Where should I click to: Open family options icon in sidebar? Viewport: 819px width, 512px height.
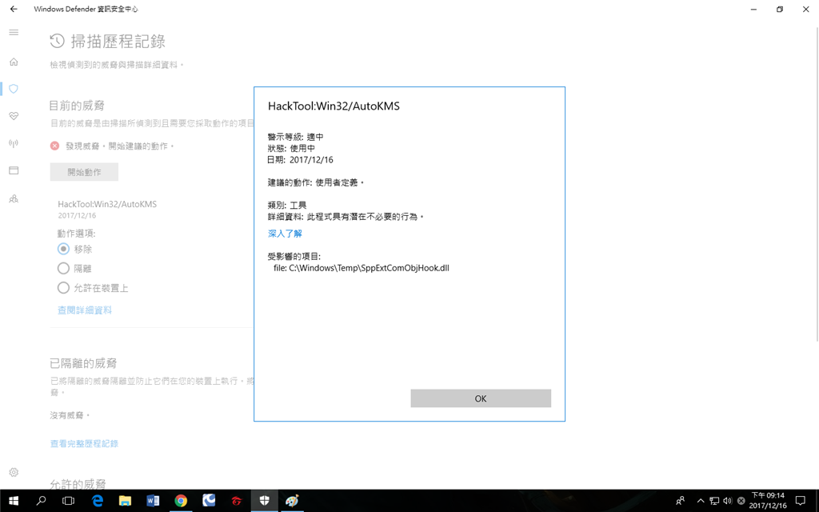(x=14, y=198)
